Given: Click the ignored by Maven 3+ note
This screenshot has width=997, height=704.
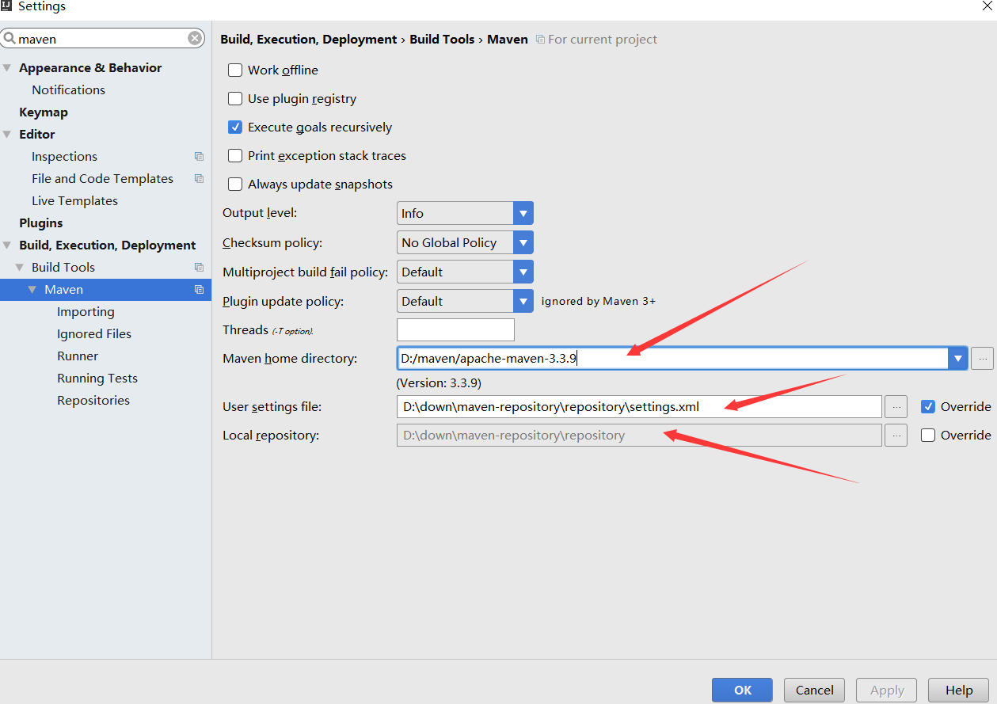Looking at the screenshot, I should tap(599, 301).
